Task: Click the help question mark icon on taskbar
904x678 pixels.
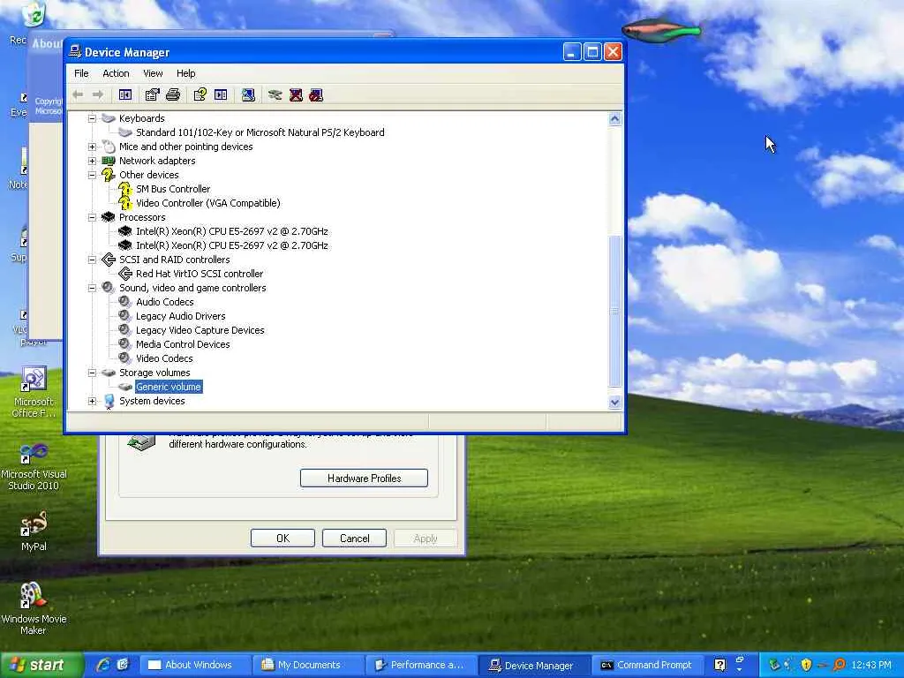Action: pos(719,665)
